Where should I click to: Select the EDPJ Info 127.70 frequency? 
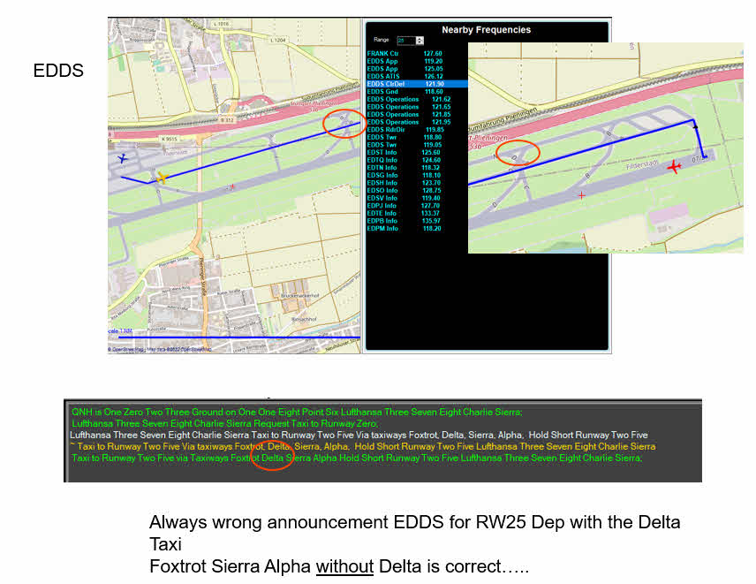tap(404, 206)
